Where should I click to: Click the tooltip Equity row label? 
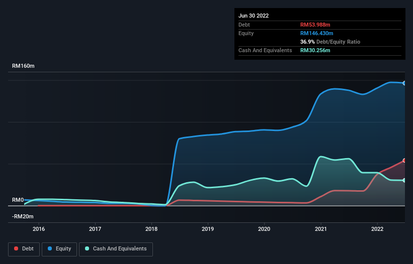click(x=246, y=33)
